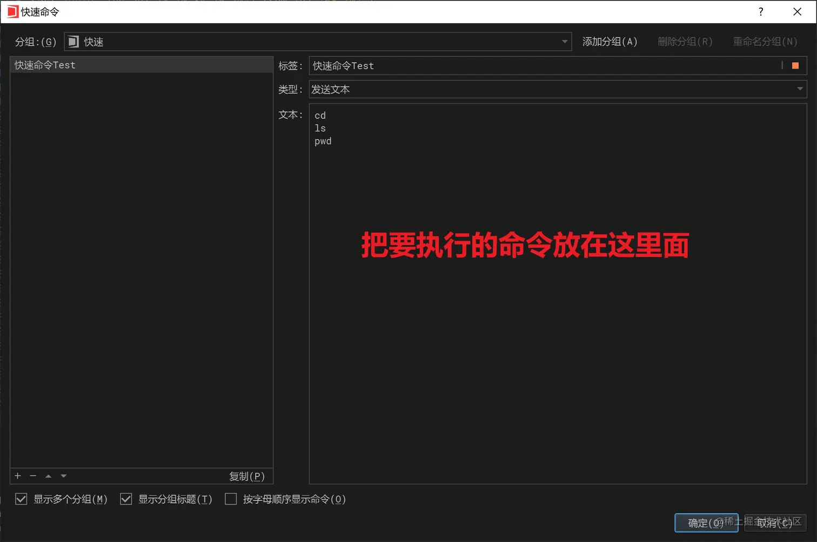
Task: Click 删除分组 to delete a group
Action: 685,41
